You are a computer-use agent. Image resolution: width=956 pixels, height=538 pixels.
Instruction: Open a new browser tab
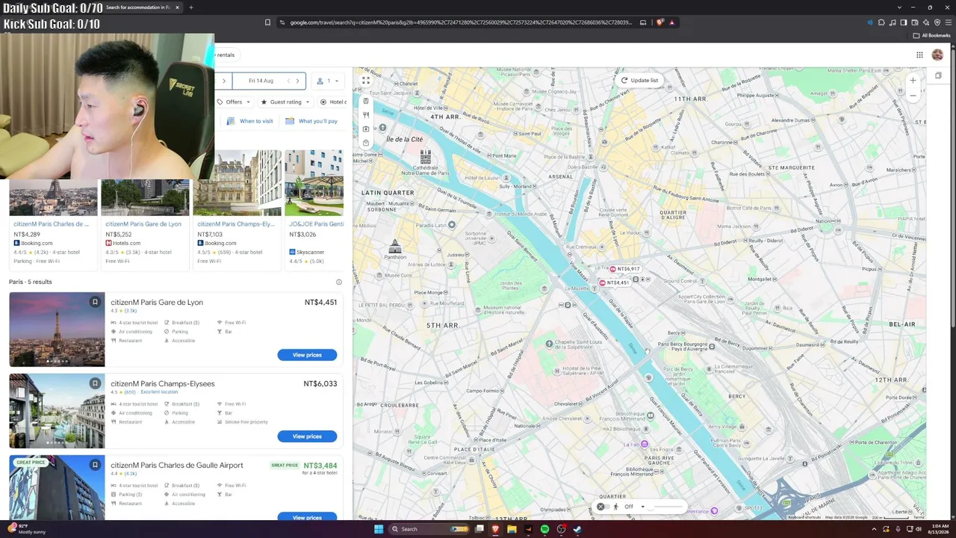pos(190,7)
